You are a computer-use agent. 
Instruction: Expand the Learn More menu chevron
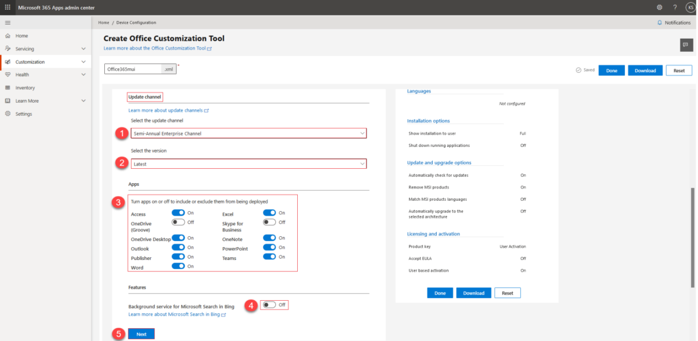[83, 101]
